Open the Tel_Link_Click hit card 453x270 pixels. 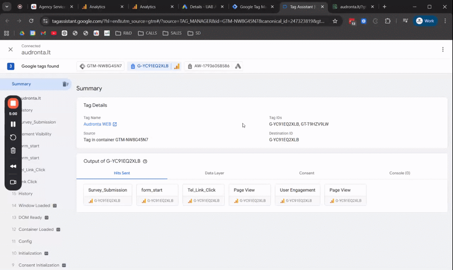tap(203, 195)
